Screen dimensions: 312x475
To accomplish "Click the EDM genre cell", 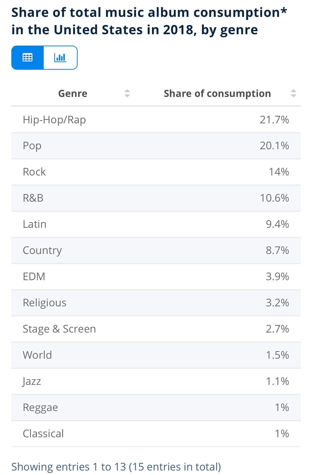I will pyautogui.click(x=34, y=277).
